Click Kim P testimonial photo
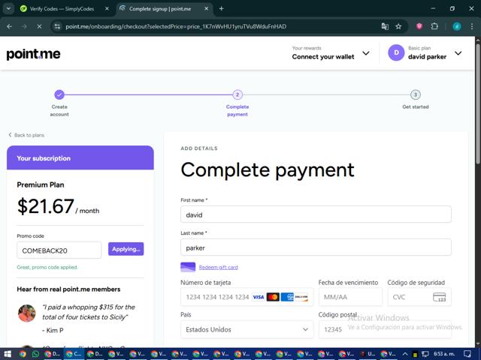The width and height of the screenshot is (481, 360). pyautogui.click(x=27, y=313)
